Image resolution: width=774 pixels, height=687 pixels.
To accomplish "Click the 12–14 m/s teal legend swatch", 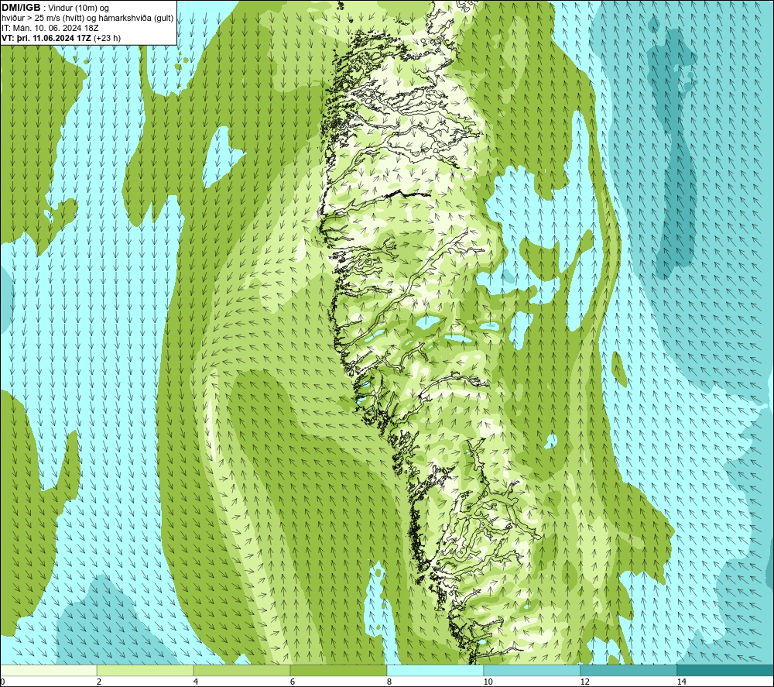I will coord(628,670).
